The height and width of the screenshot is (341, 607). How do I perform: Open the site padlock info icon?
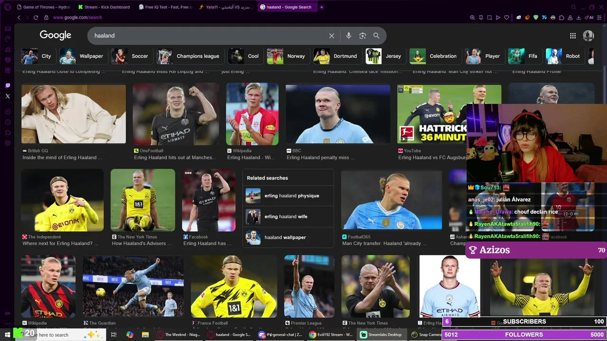pyautogui.click(x=46, y=18)
